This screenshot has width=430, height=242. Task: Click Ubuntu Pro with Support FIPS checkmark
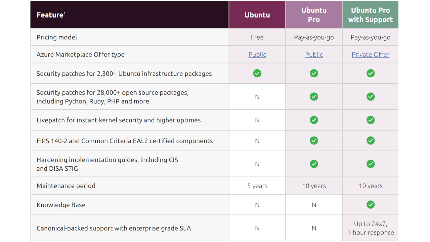click(371, 141)
